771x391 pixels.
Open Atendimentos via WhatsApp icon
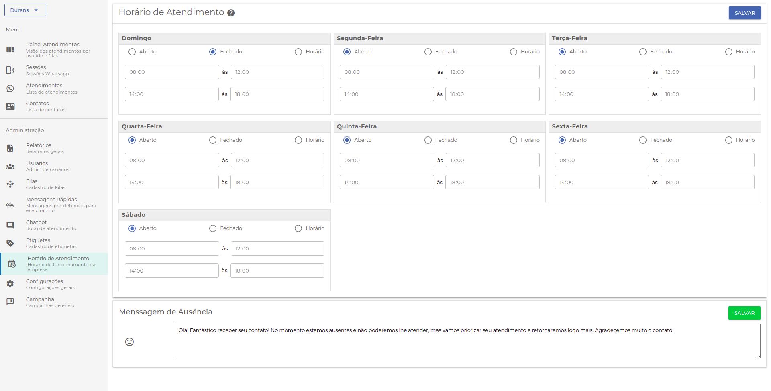10,88
